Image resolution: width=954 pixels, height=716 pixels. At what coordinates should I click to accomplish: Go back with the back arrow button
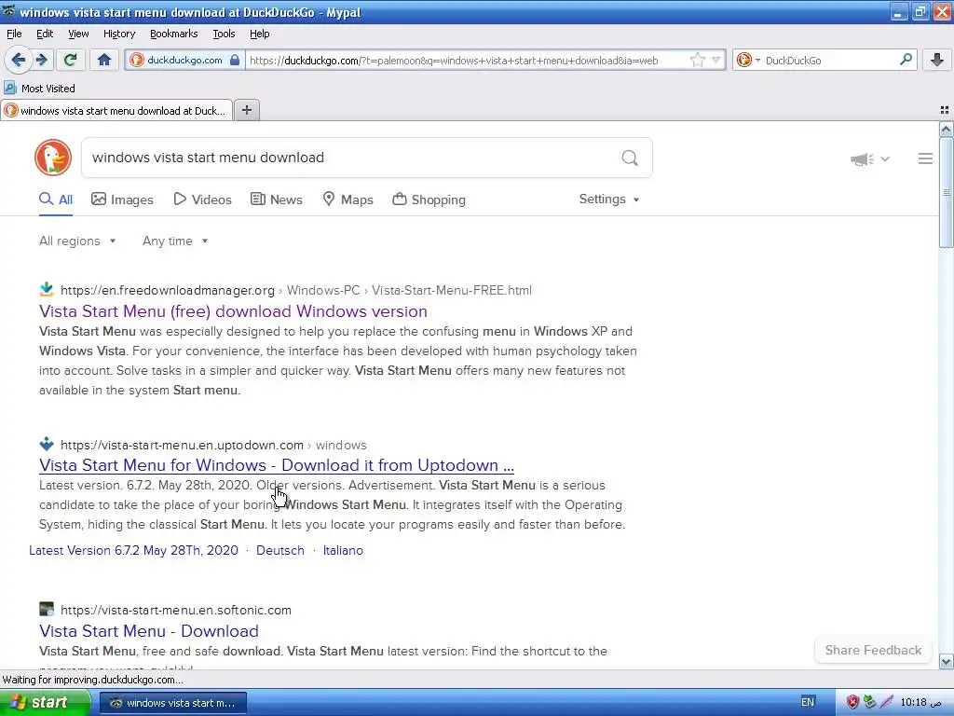tap(18, 60)
